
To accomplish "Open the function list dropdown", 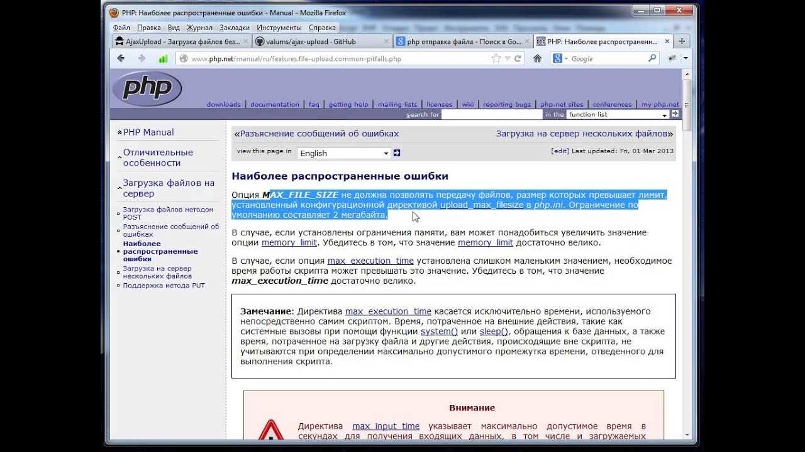I will point(617,114).
